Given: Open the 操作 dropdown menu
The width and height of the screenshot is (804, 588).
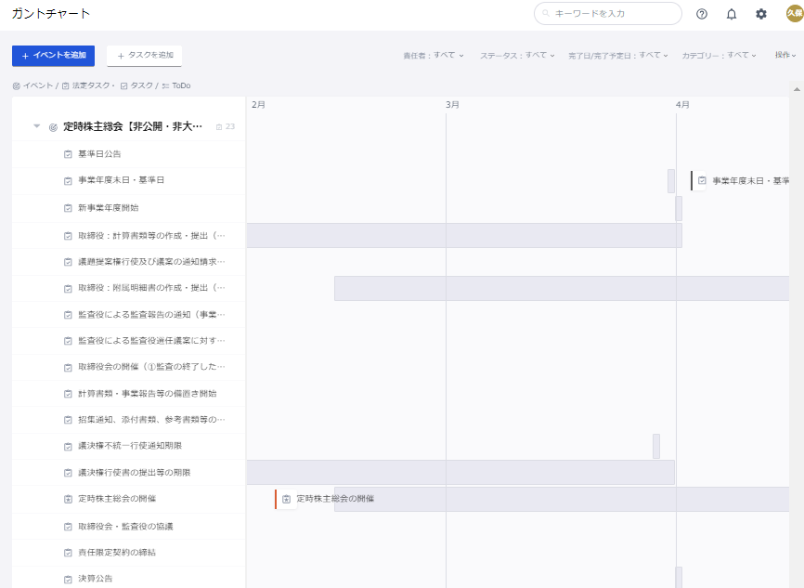Looking at the screenshot, I should [785, 55].
